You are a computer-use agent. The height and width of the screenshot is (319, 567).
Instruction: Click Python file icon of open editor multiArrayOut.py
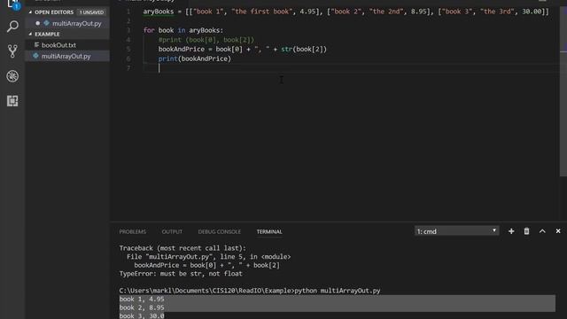click(46, 23)
